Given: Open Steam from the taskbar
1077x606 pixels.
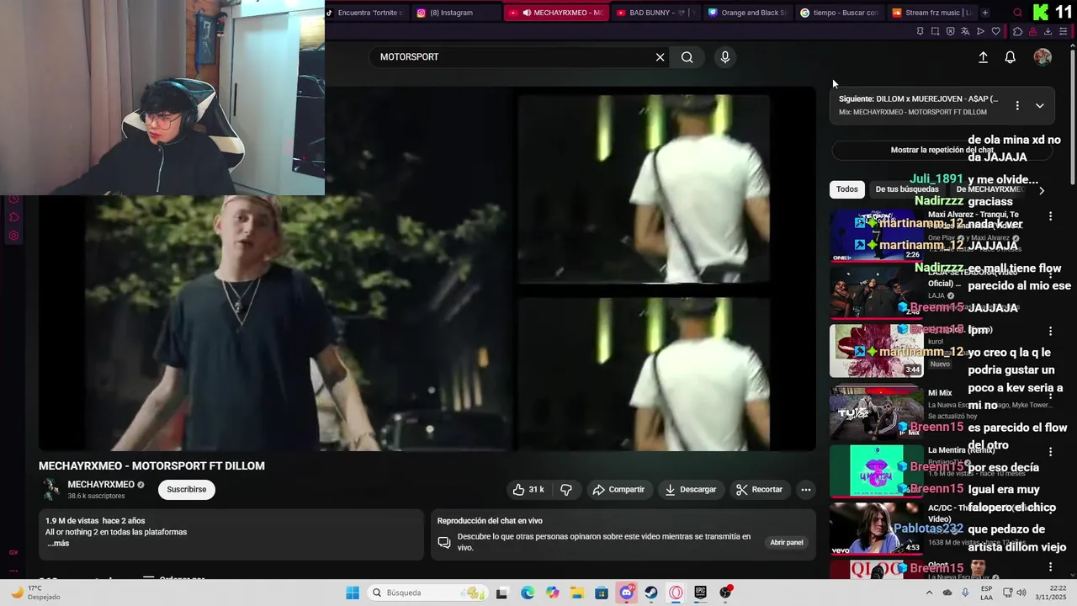Looking at the screenshot, I should 651,593.
